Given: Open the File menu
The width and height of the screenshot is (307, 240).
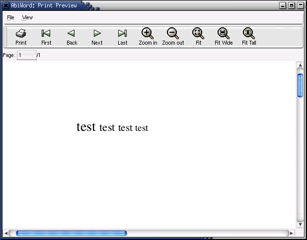Looking at the screenshot, I should 10,17.
